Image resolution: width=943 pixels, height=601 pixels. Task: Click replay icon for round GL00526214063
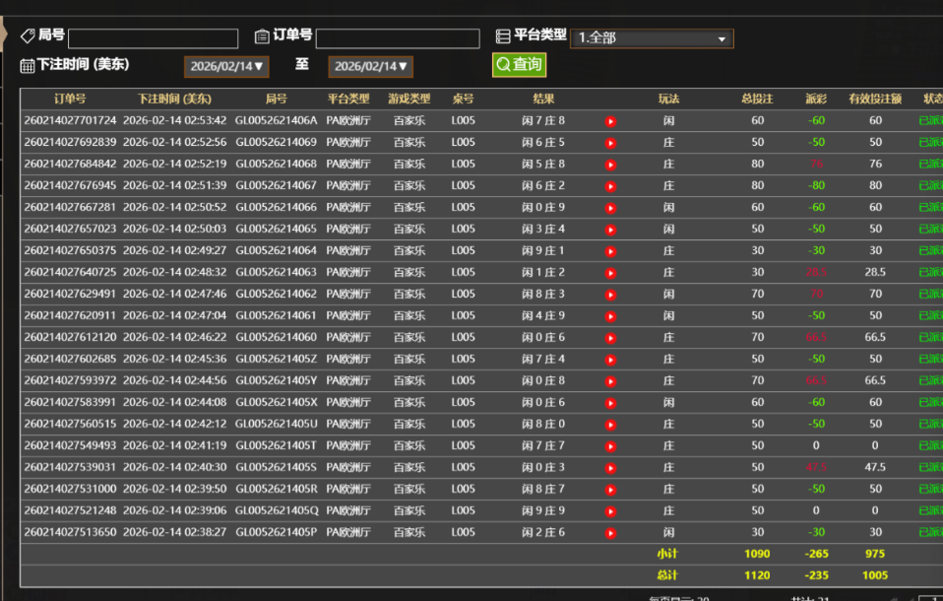610,273
